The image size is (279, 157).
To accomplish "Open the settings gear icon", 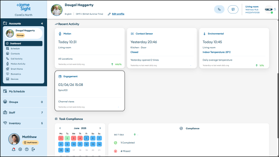I will pos(20,149).
